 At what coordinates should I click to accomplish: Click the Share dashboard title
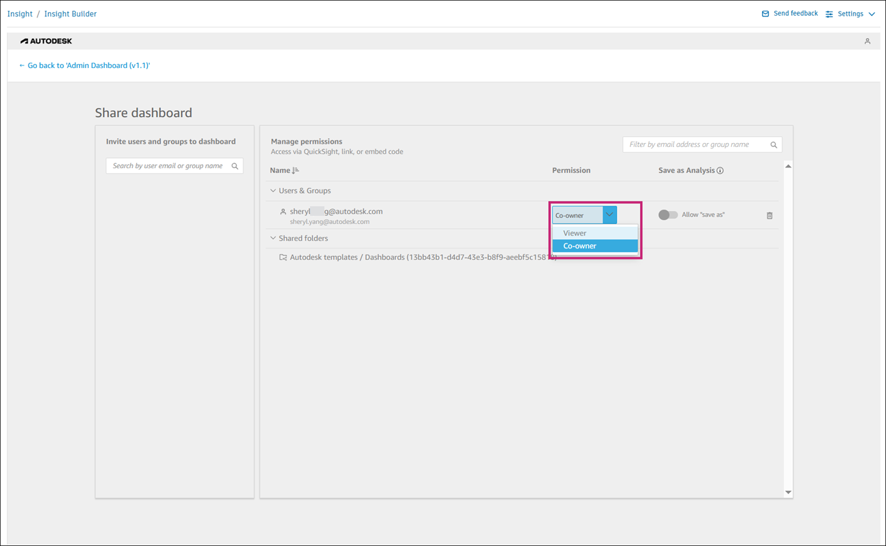[144, 113]
